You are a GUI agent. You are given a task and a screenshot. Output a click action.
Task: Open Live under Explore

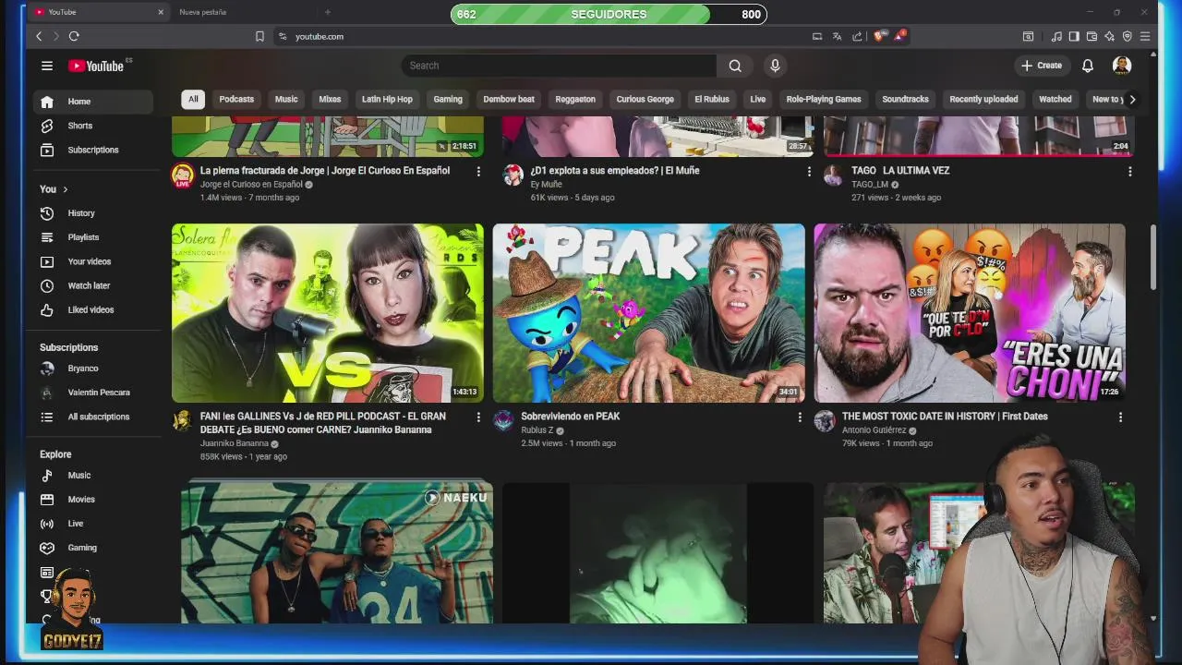tap(93, 524)
